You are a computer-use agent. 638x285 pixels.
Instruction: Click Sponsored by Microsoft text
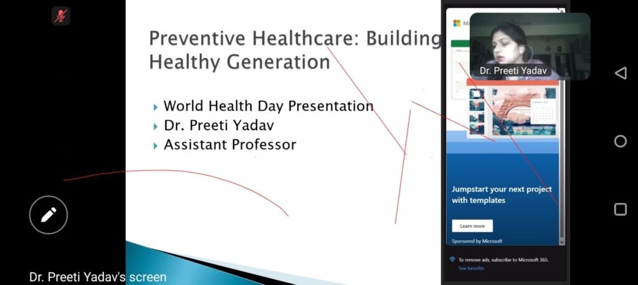click(x=477, y=241)
